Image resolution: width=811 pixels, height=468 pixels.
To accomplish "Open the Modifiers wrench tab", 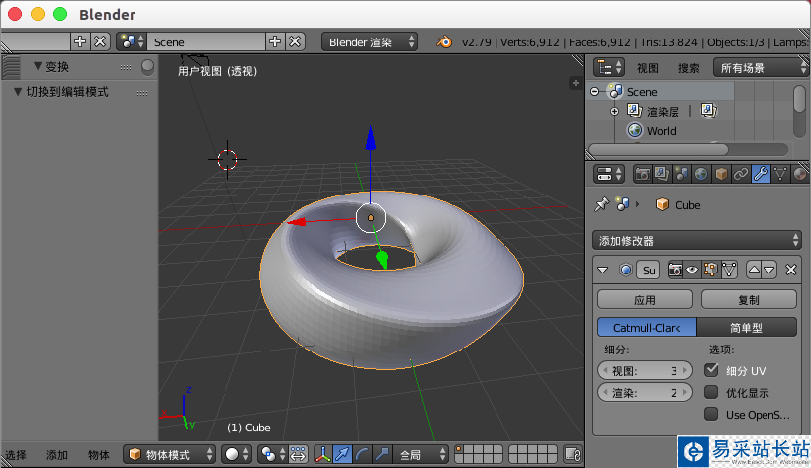I will point(761,174).
